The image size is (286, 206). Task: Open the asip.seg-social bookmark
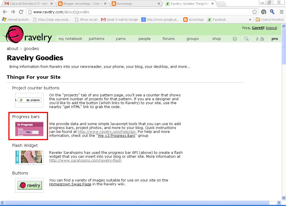click(x=52, y=20)
